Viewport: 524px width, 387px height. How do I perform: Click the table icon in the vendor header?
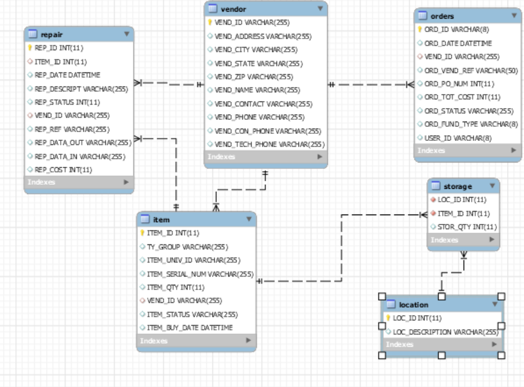pyautogui.click(x=212, y=9)
